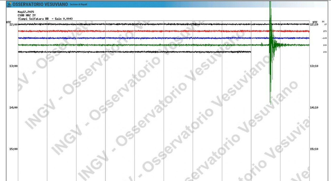Click the 14:00 time label

tap(13, 108)
